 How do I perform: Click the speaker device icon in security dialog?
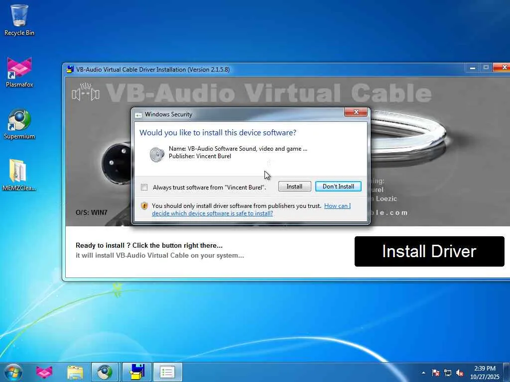(x=157, y=154)
